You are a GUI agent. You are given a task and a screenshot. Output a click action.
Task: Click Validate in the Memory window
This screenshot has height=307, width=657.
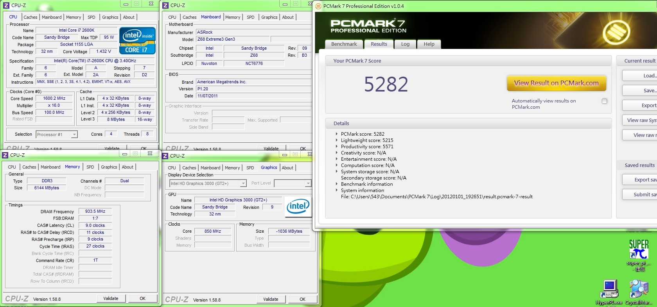111,298
